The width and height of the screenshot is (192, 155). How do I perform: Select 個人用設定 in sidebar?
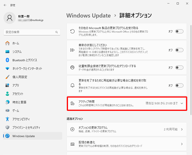tap(33, 77)
